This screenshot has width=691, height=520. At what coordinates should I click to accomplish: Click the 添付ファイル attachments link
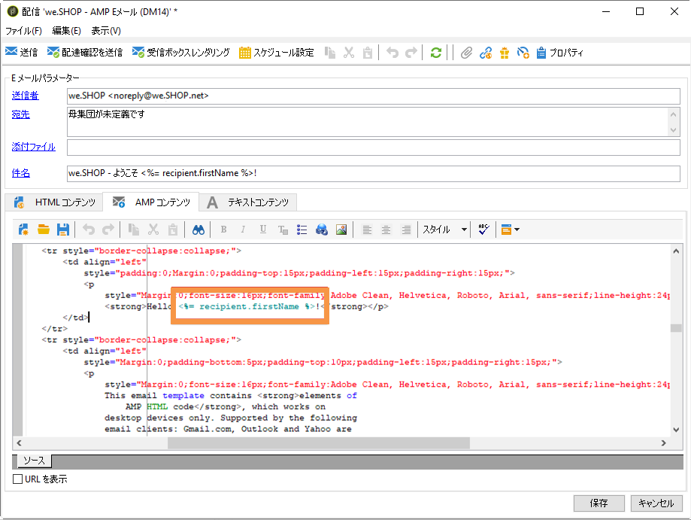pyautogui.click(x=34, y=147)
